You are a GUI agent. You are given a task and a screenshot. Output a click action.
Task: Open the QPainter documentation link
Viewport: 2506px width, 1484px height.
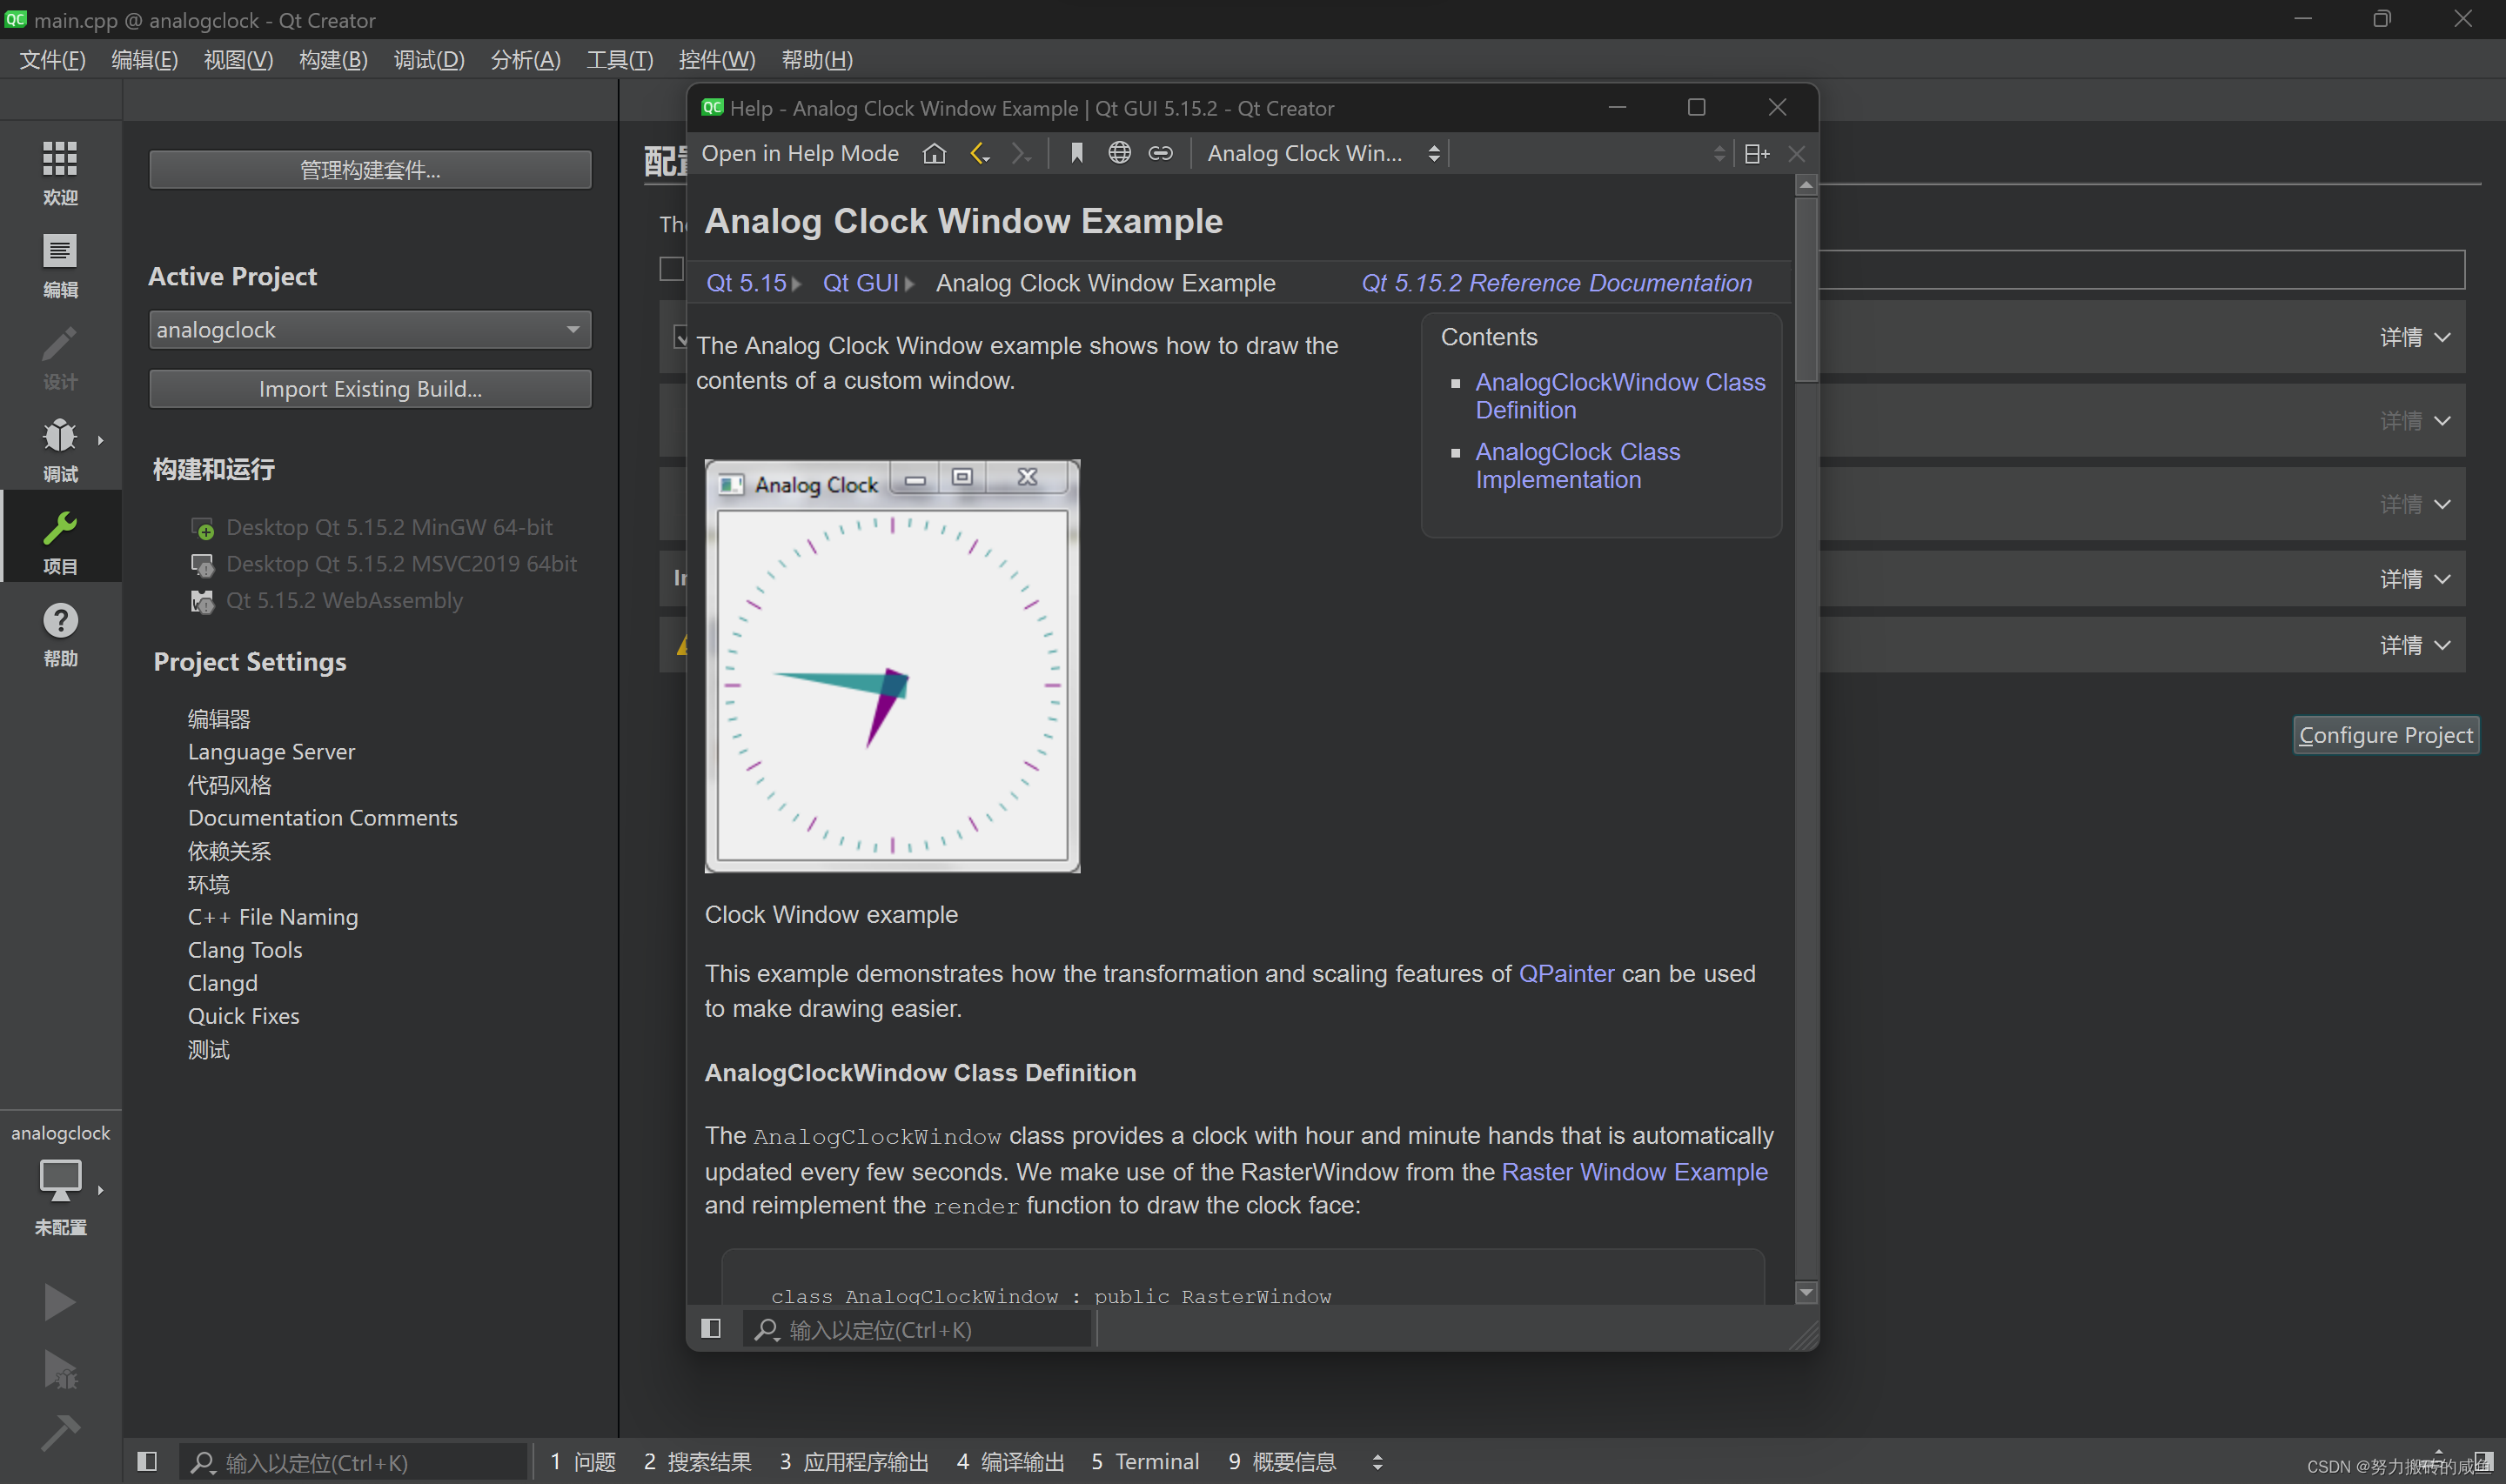[1565, 973]
